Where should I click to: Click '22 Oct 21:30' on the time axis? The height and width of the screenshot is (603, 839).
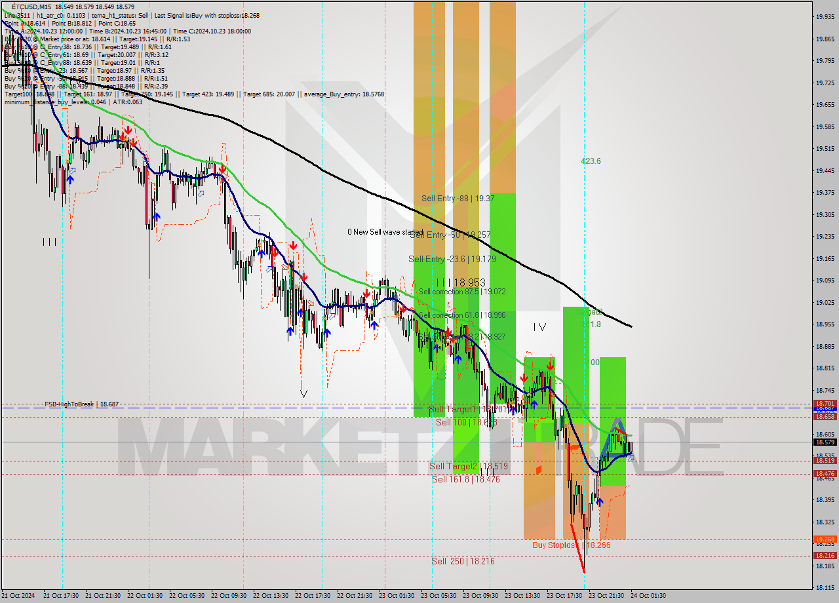[x=355, y=596]
